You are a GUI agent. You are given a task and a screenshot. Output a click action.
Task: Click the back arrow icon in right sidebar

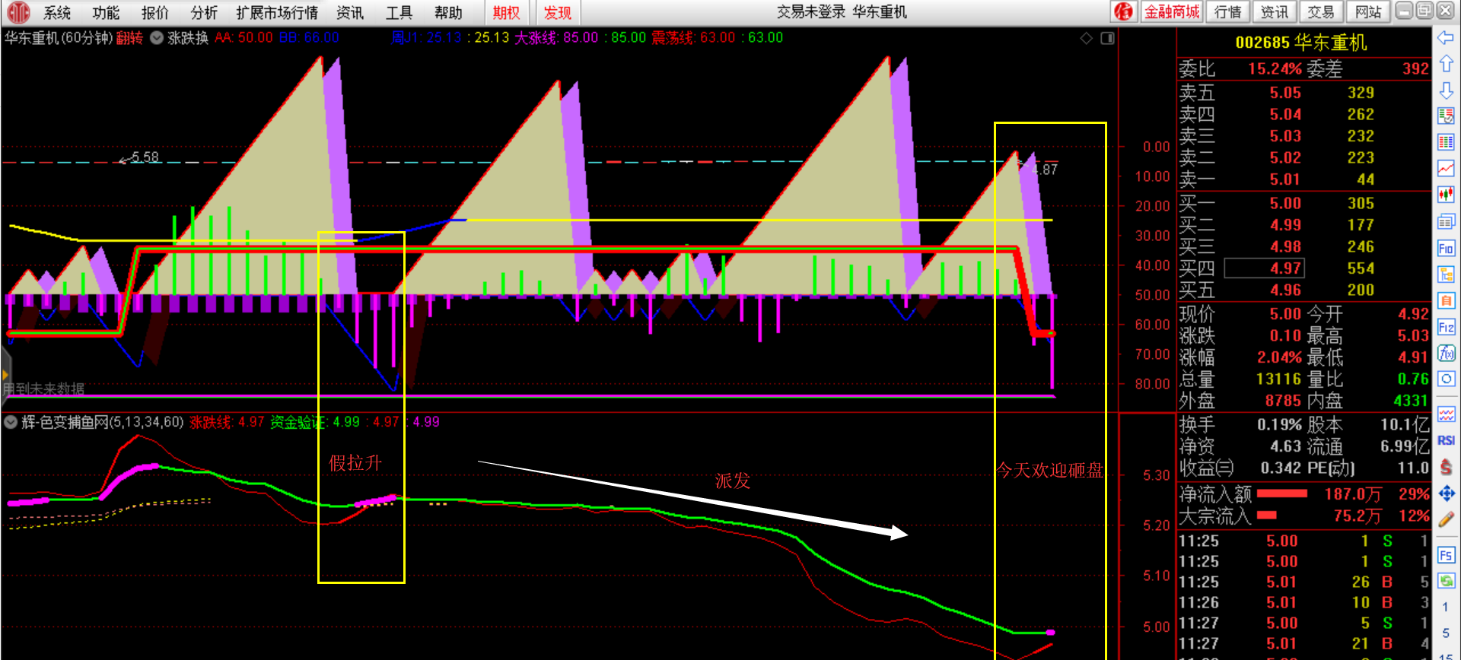pyautogui.click(x=1446, y=37)
